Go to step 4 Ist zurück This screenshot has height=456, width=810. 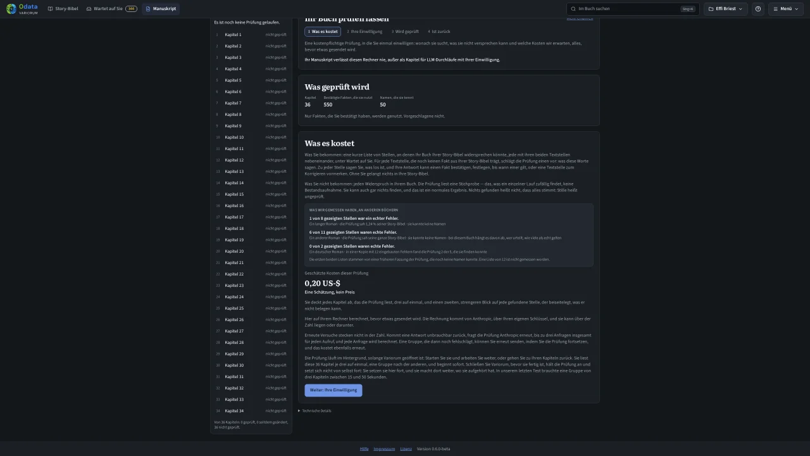pyautogui.click(x=439, y=32)
